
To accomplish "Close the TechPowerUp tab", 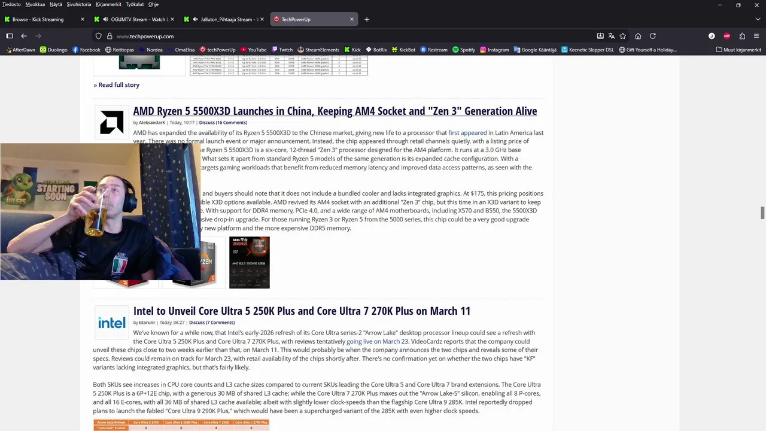I will (352, 19).
